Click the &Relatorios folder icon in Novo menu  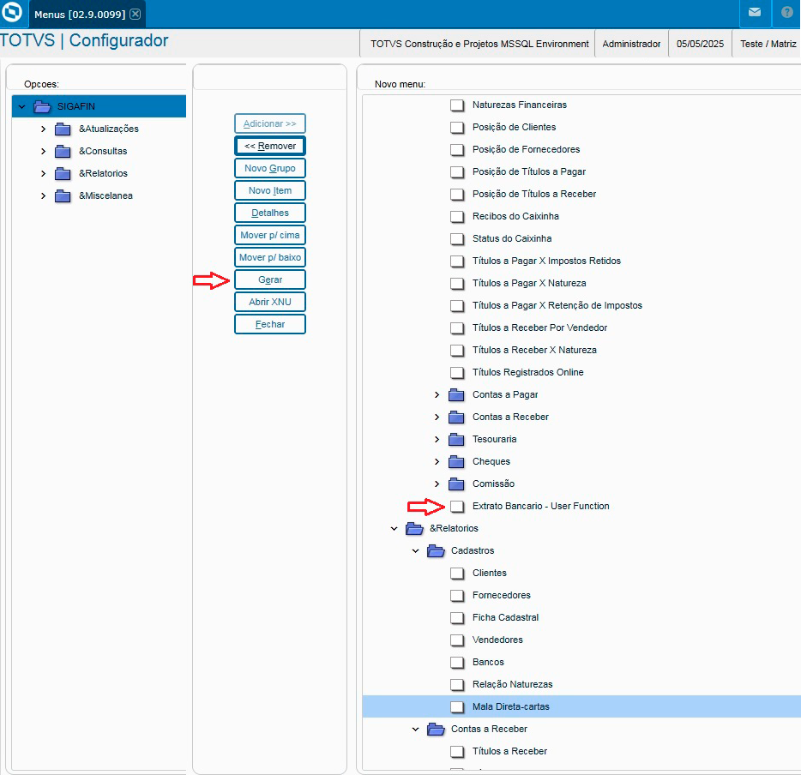[x=414, y=528]
